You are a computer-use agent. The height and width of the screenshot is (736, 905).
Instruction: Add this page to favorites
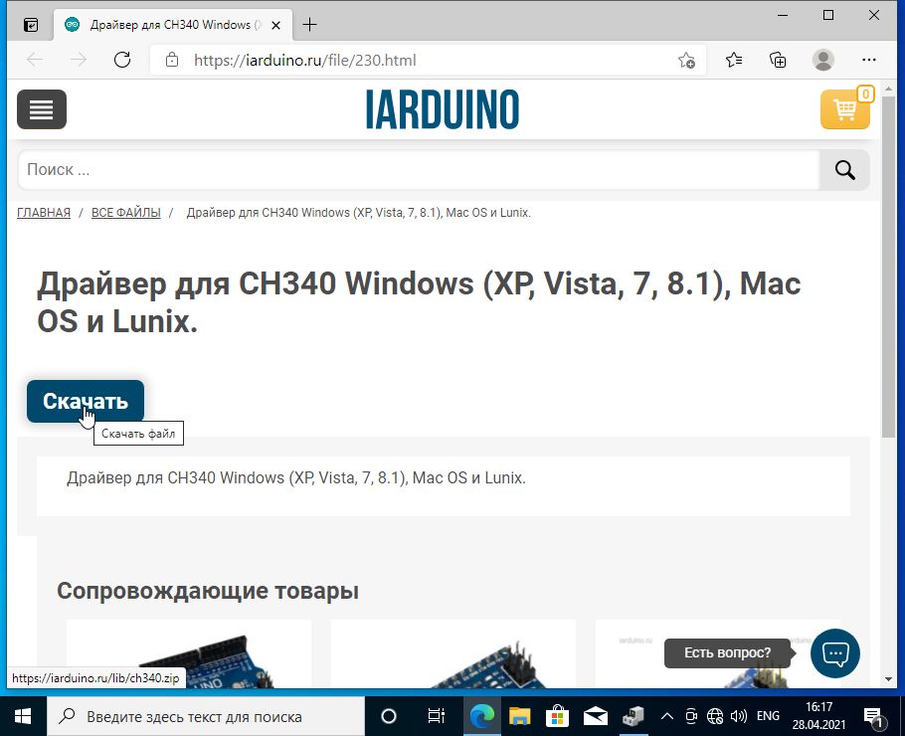[686, 60]
